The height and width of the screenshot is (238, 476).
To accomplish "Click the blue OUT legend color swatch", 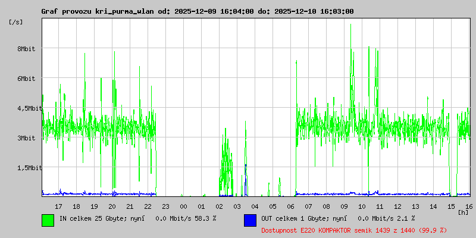I will [x=250, y=220].
